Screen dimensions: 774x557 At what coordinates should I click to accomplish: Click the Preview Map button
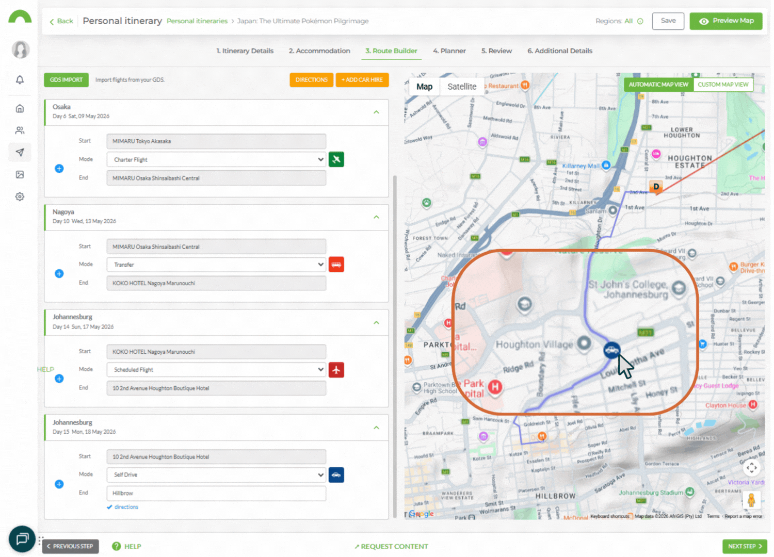[726, 21]
